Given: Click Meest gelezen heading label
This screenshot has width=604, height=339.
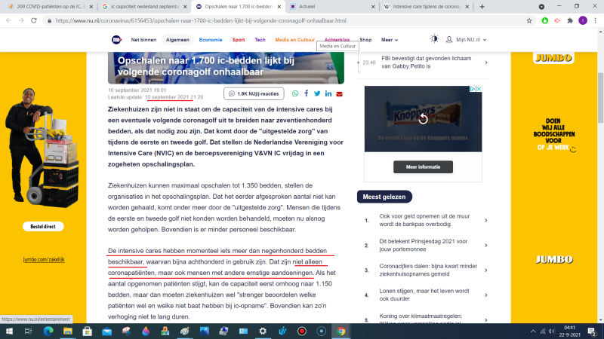Looking at the screenshot, I should click(384, 197).
